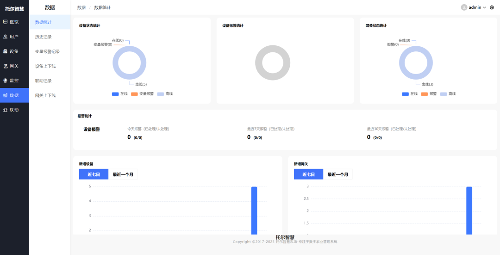Click the 数据统计 breadcrumb text

pyautogui.click(x=102, y=8)
